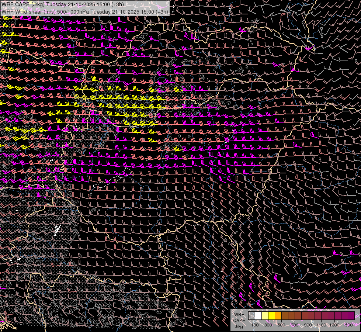The width and height of the screenshot is (361, 332).
Task: Click the first transparent legend swatch
Action: [x=252, y=316]
